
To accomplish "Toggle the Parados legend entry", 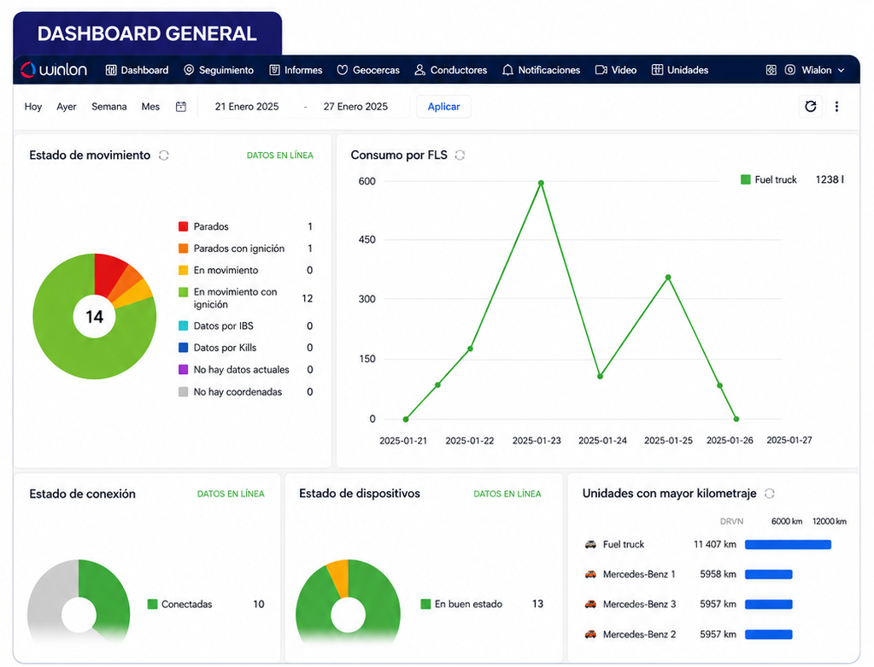I will (203, 226).
